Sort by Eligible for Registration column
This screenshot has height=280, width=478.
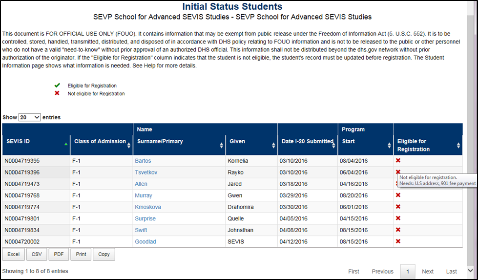coord(428,145)
